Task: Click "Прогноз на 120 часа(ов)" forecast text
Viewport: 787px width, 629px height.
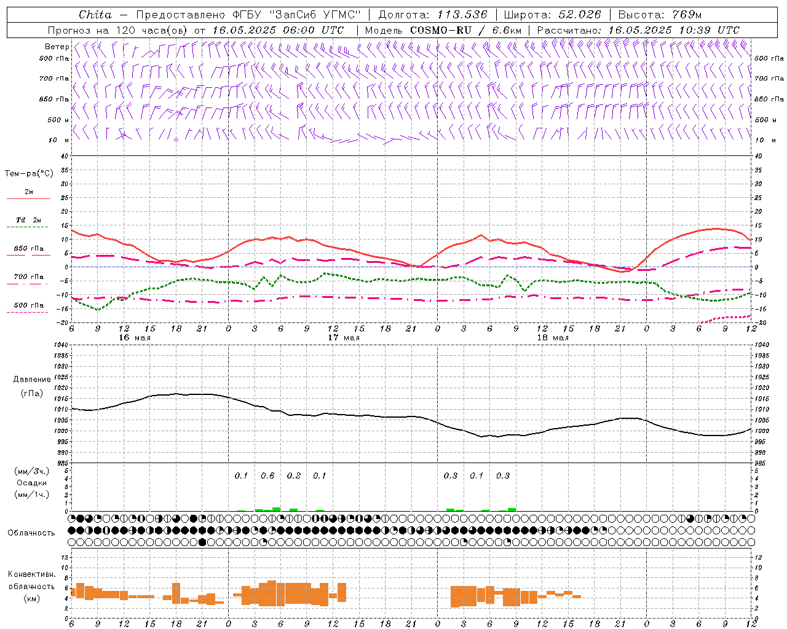Action: (x=118, y=30)
